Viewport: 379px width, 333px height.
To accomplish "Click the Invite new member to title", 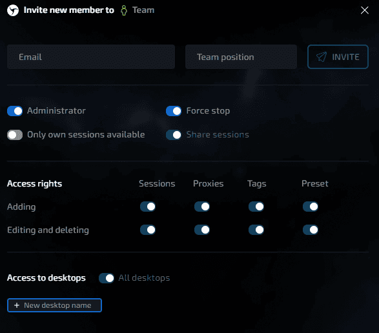I will pyautogui.click(x=69, y=10).
